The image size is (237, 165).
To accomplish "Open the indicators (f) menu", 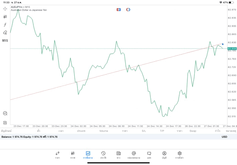I will click(x=5, y=24).
